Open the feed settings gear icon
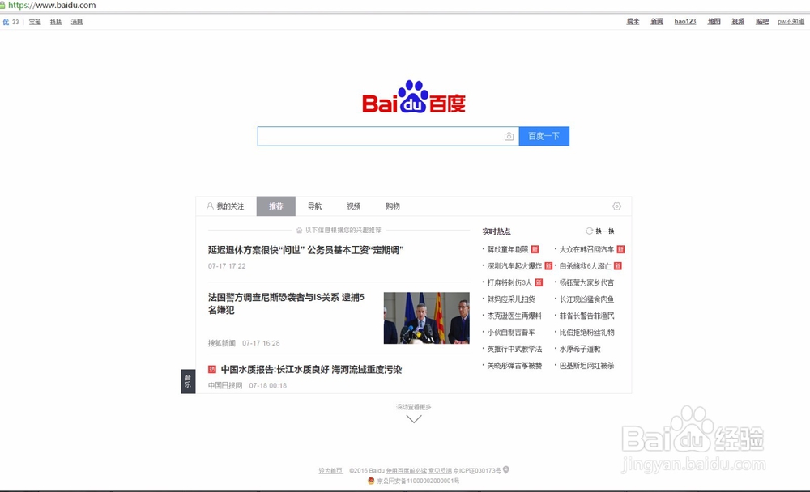810x492 pixels. click(616, 206)
